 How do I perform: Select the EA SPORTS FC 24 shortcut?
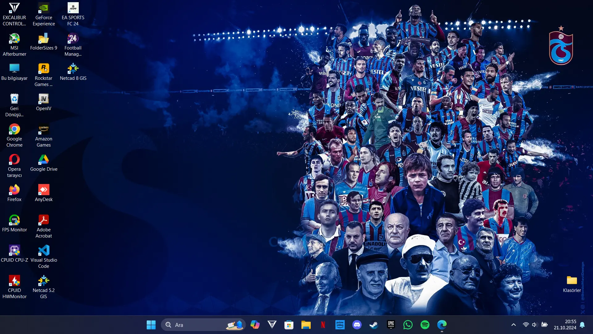[73, 14]
